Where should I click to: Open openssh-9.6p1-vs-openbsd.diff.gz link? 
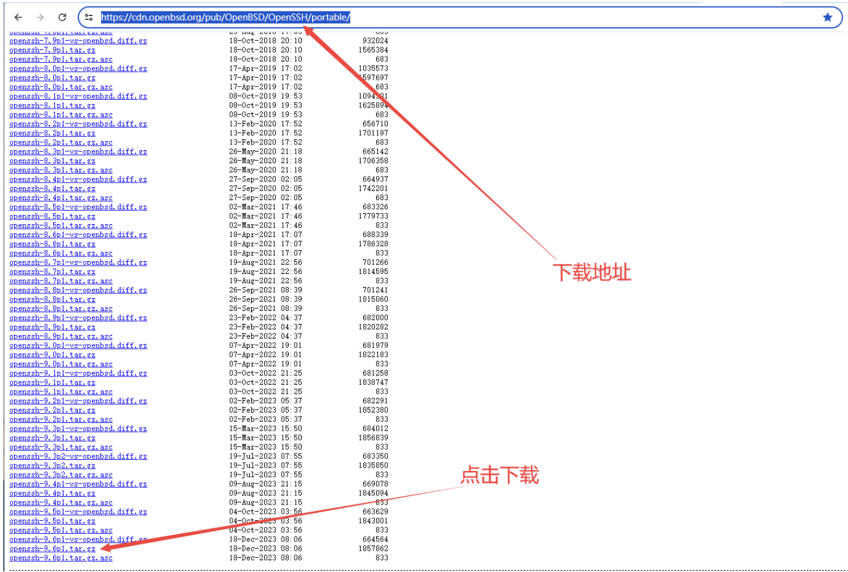pos(78,540)
